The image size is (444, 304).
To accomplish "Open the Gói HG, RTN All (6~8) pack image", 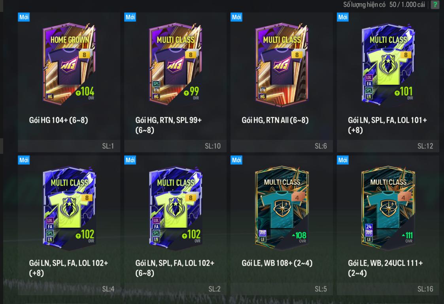I will [282, 65].
